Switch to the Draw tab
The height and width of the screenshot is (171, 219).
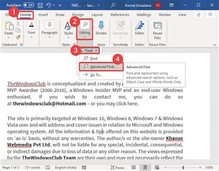click(x=60, y=15)
